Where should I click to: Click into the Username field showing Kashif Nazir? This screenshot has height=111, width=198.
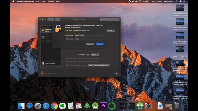click(89, 35)
